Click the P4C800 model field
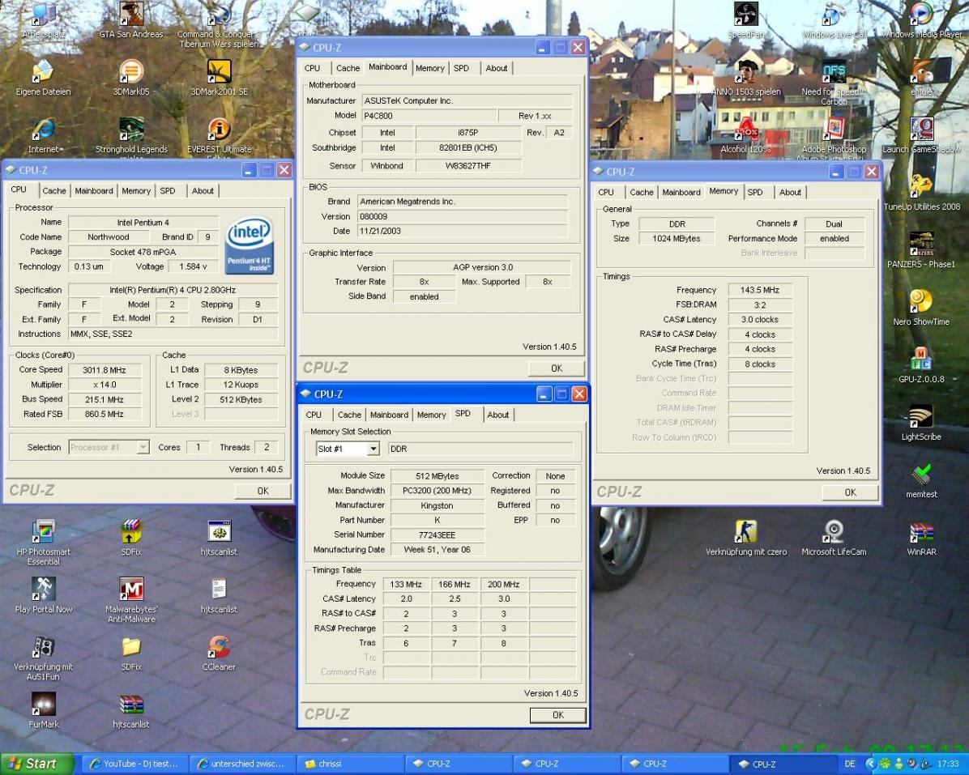Viewport: 969px width, 775px height. pos(429,116)
